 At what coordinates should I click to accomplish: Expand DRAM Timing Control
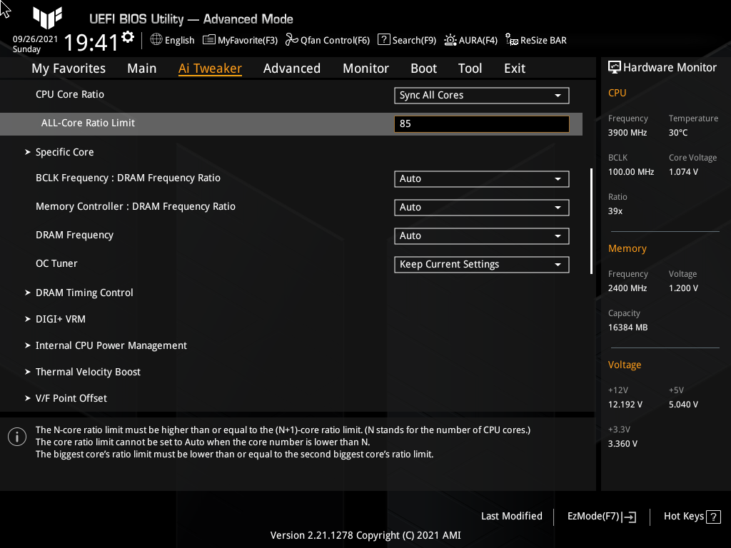click(x=84, y=293)
